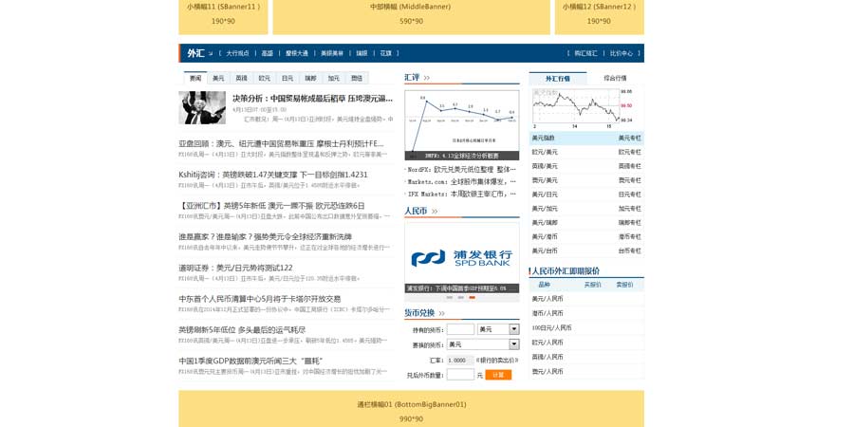Image resolution: width=854 pixels, height=427 pixels.
Task: Click the orange 计算 button
Action: pyautogui.click(x=498, y=375)
